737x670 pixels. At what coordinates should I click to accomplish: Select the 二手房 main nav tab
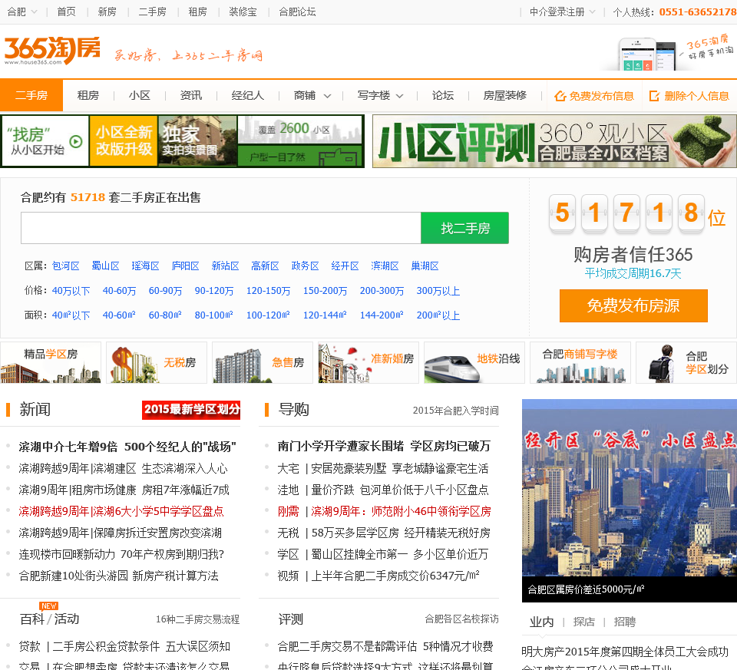[31, 95]
